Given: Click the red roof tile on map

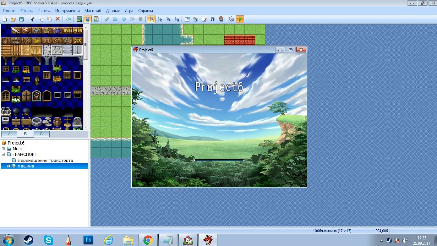Looking at the screenshot, I should tap(240, 40).
